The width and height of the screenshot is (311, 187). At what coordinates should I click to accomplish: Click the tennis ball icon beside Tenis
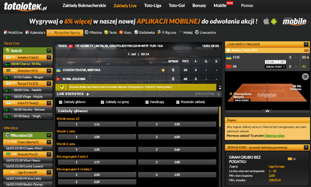[106, 32]
